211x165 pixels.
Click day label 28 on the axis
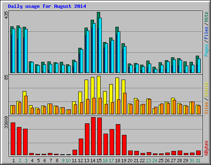click(x=179, y=160)
